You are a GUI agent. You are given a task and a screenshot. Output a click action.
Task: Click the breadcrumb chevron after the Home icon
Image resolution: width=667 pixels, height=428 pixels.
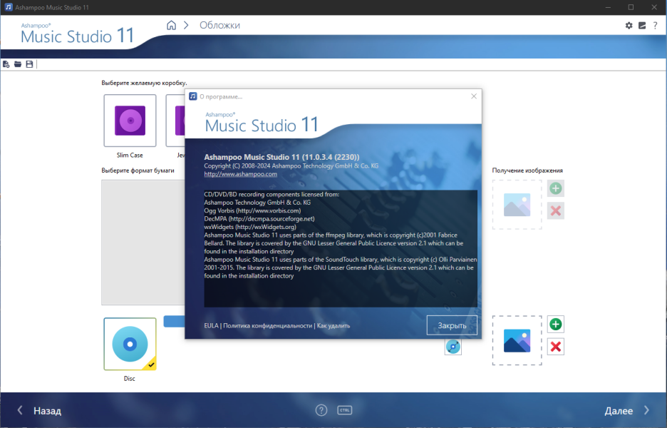[x=186, y=25]
